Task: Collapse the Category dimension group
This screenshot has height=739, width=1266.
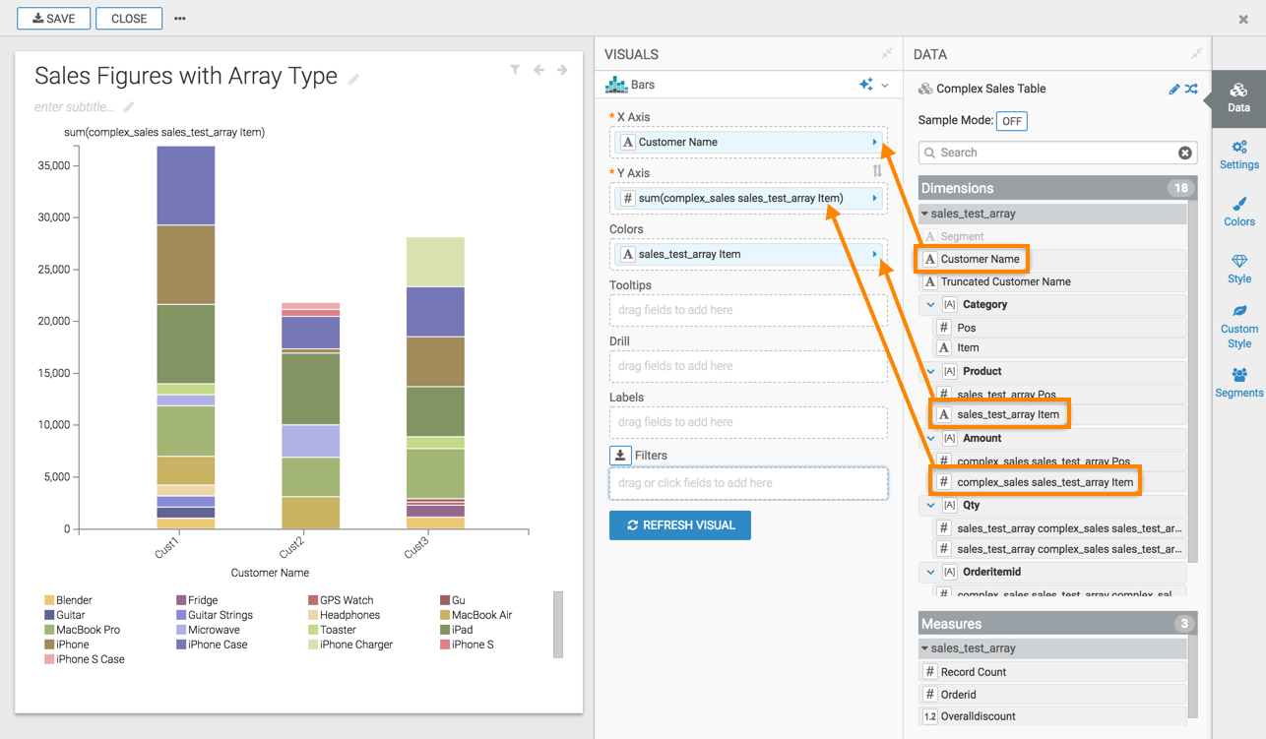Action: (930, 305)
